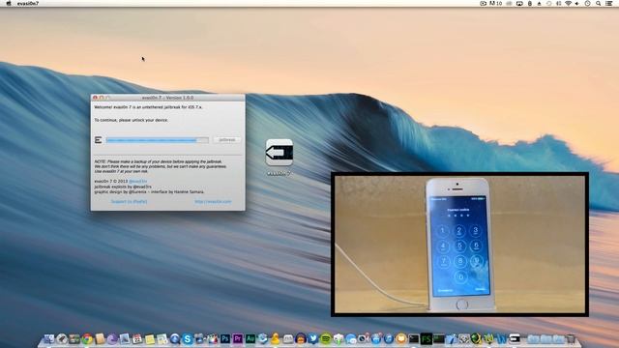Image resolution: width=619 pixels, height=348 pixels.
Task: Open Cyberduck from the Dock
Action: (275, 339)
